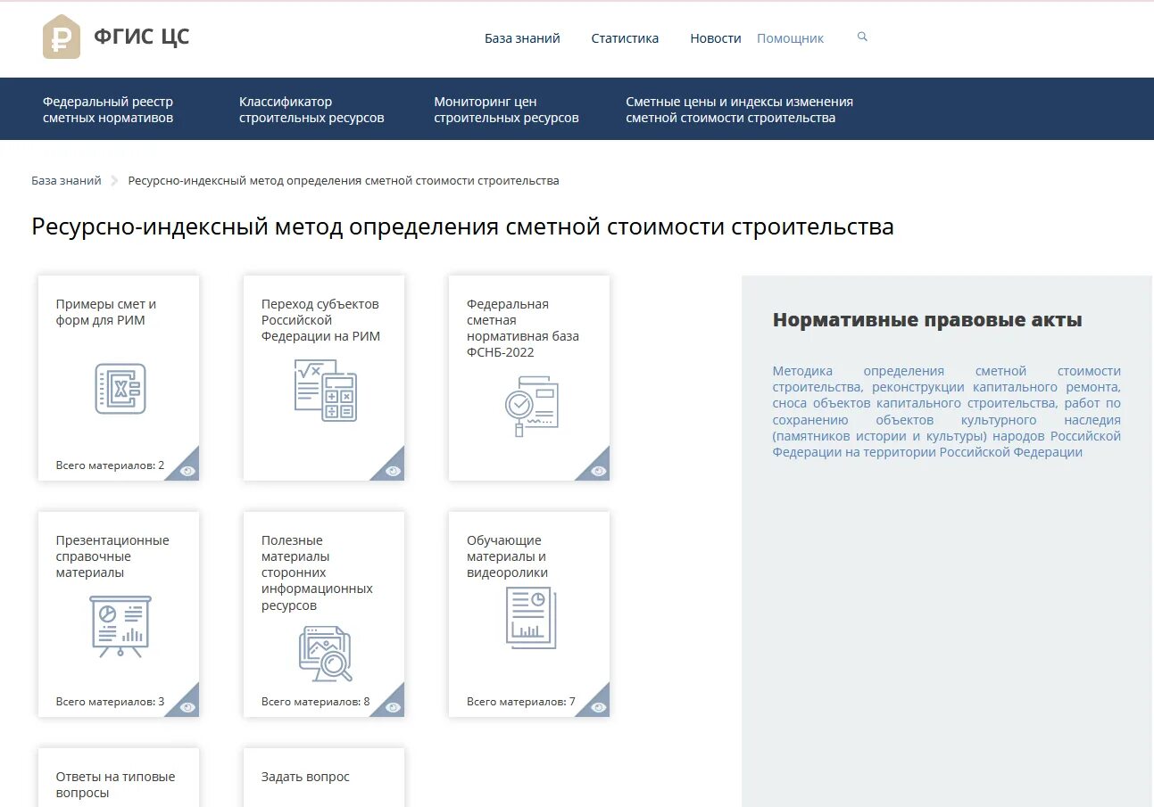Open Федеральная сметная нормативная база ФСНБ-2022 title
Viewport: 1154px width, 807px height.
523,328
